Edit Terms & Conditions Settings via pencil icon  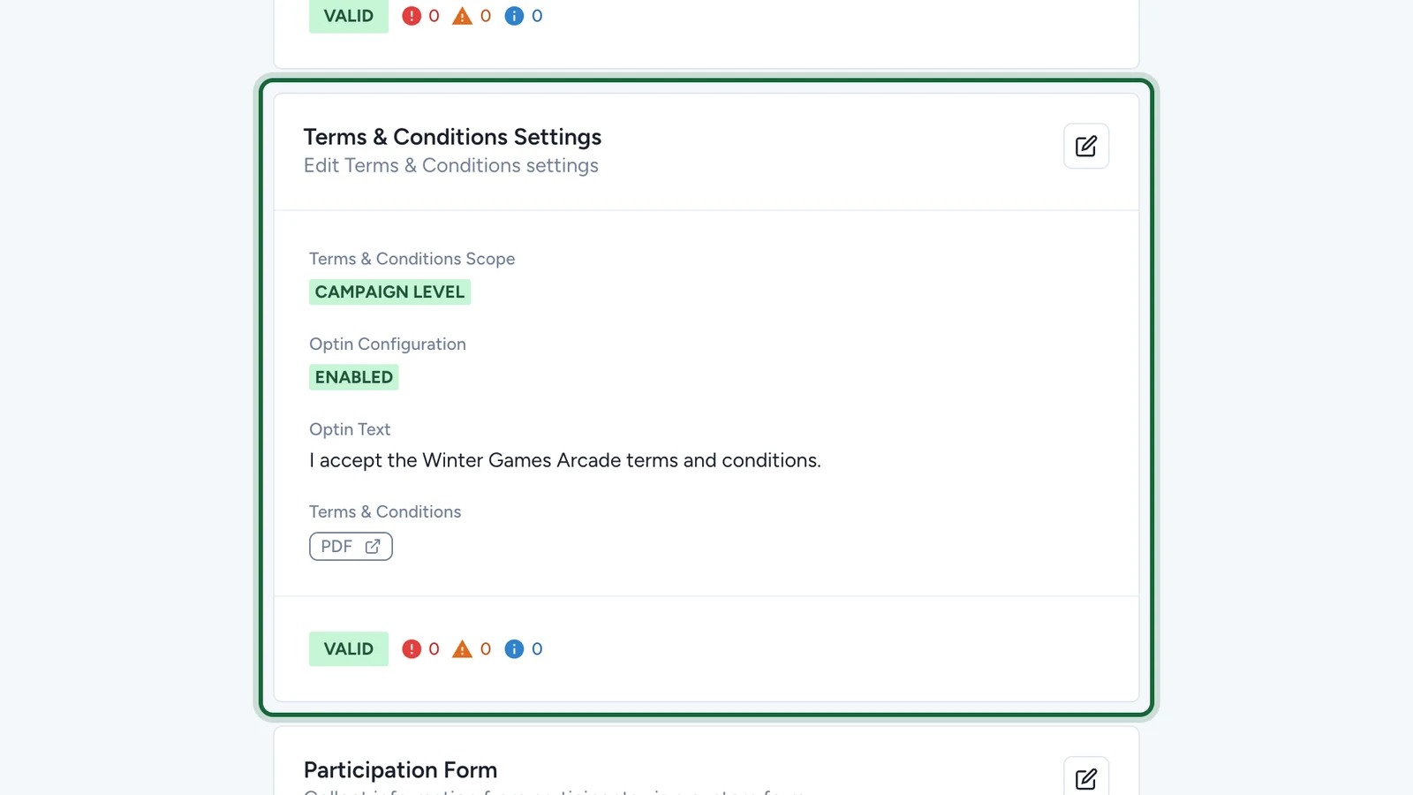(1086, 146)
